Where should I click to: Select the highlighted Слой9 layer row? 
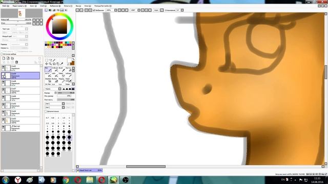point(20,76)
